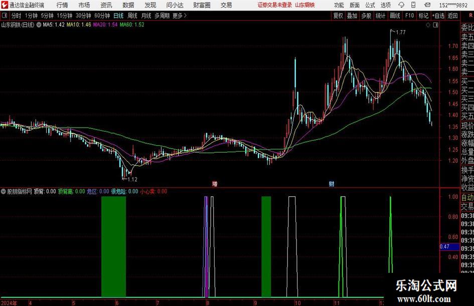474x306 pixels.
Task: Click the 叠加 overlay button
Action: [x=352, y=16]
